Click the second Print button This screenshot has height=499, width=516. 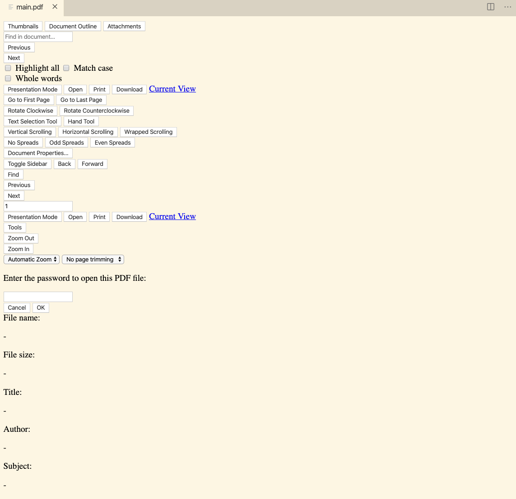pyautogui.click(x=99, y=217)
